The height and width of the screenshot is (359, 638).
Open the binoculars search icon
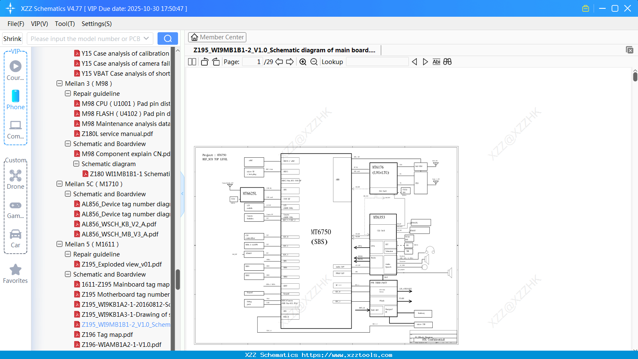tap(447, 62)
